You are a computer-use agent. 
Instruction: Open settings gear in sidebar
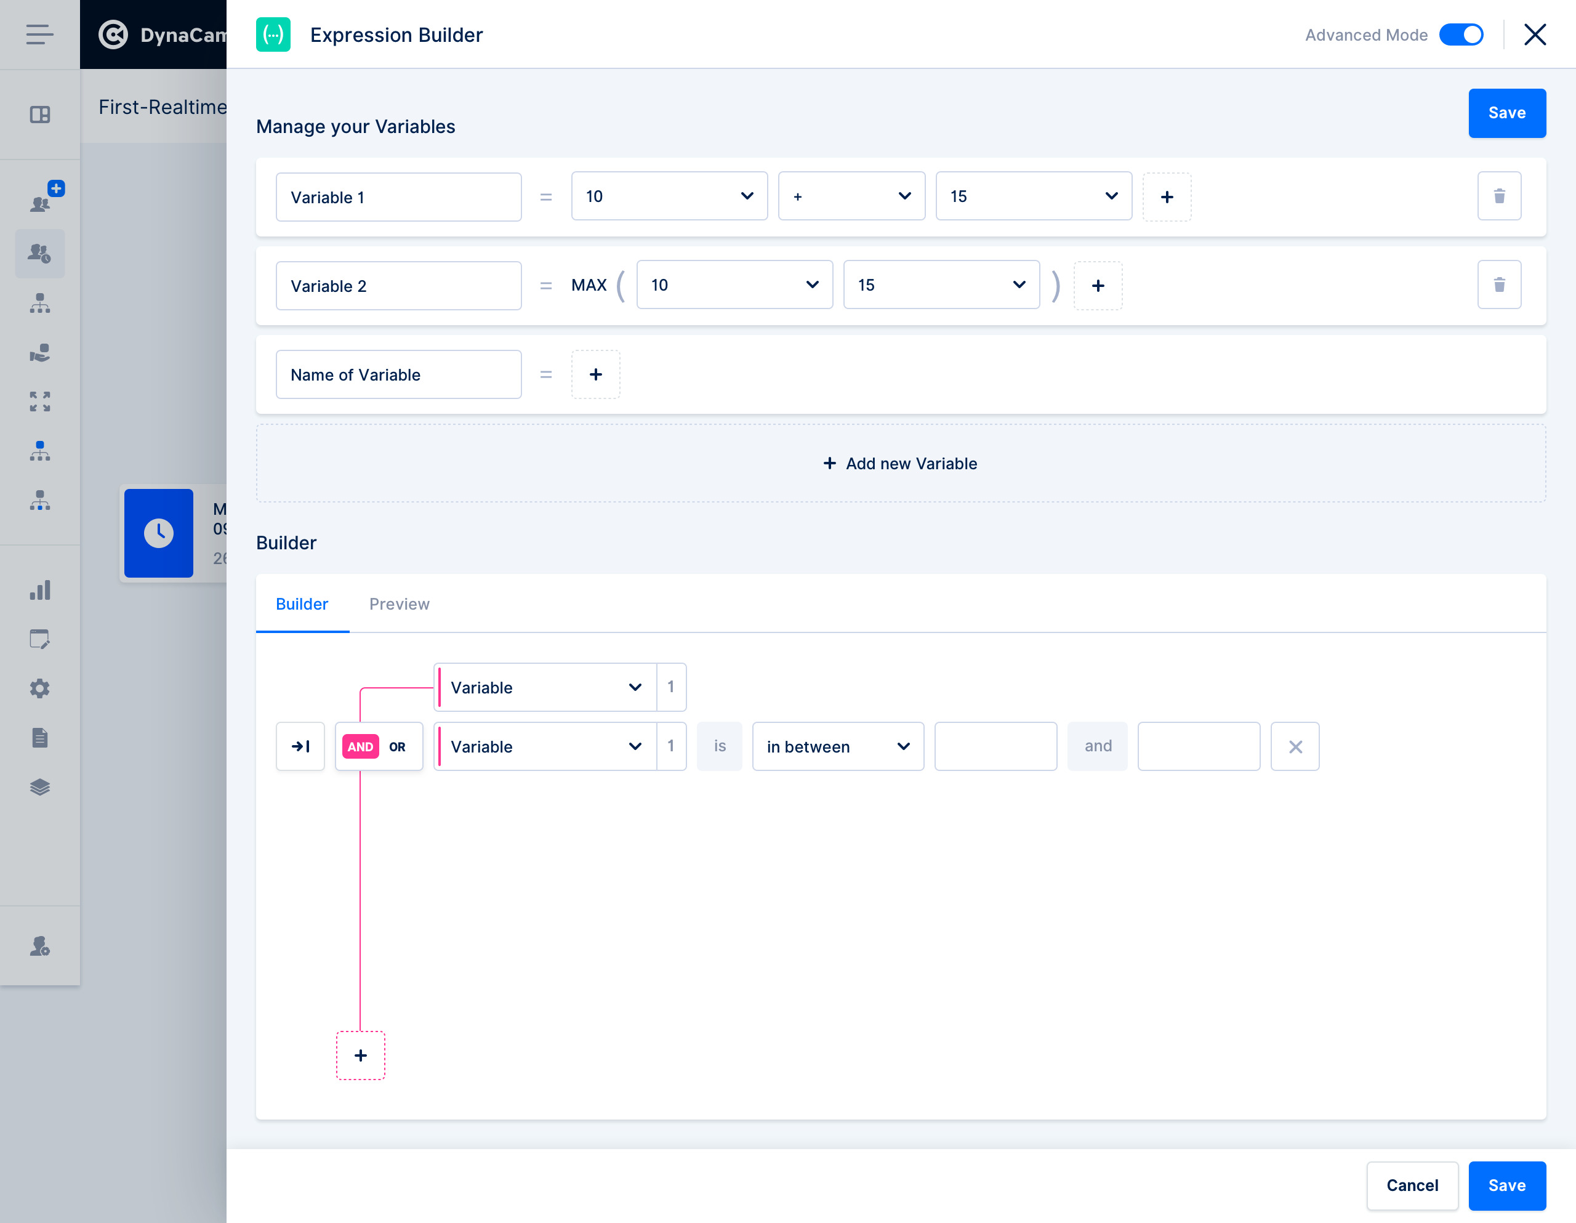39,688
